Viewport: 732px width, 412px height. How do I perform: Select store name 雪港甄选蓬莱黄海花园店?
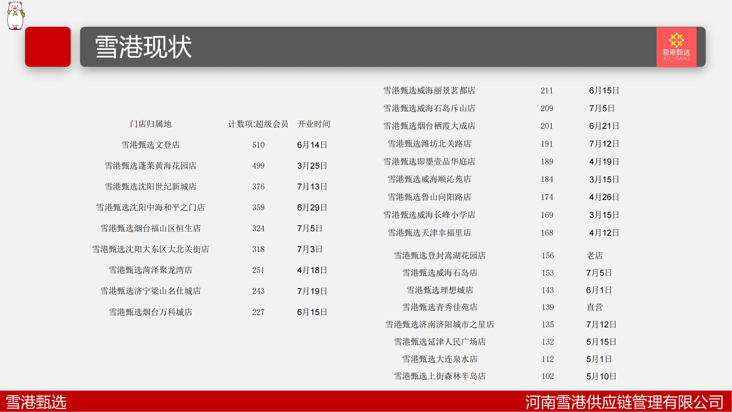[x=151, y=165]
